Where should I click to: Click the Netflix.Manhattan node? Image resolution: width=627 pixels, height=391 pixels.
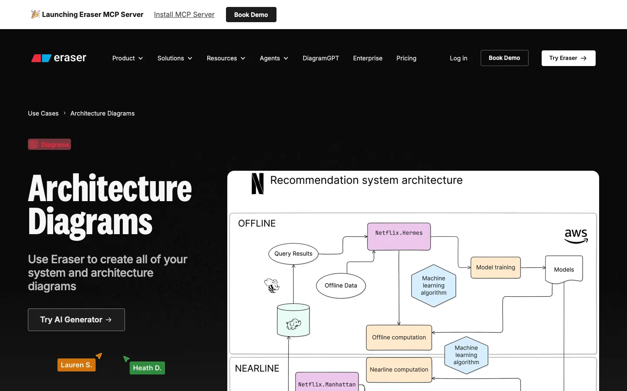[x=327, y=382]
